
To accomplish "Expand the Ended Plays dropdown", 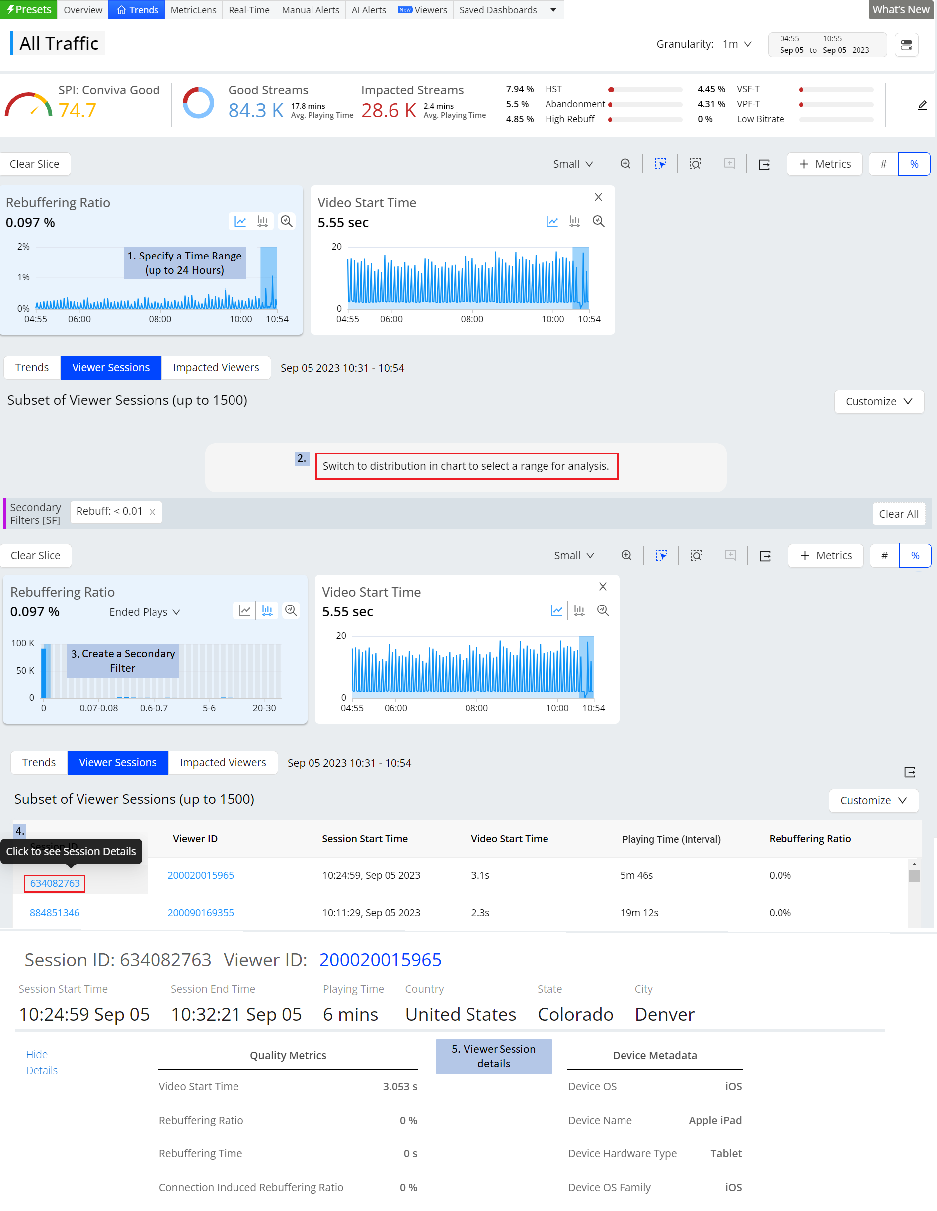I will 145,611.
